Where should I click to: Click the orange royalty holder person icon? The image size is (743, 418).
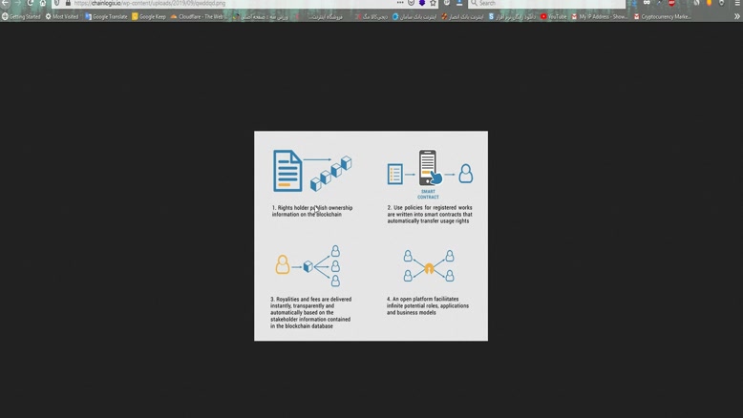point(282,264)
